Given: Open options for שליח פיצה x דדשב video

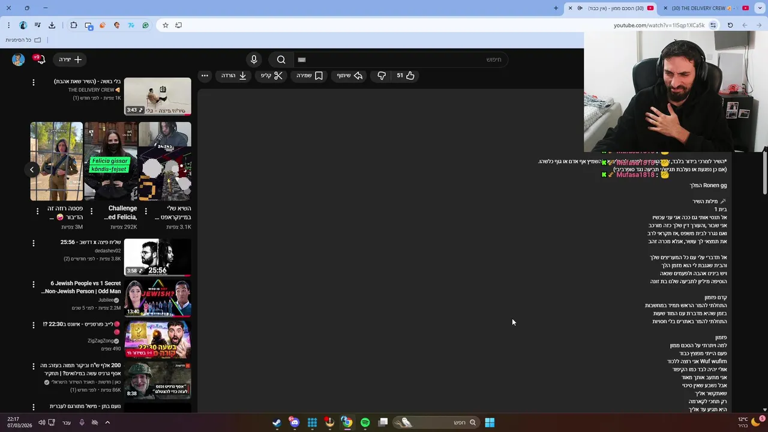Looking at the screenshot, I should 34,243.
